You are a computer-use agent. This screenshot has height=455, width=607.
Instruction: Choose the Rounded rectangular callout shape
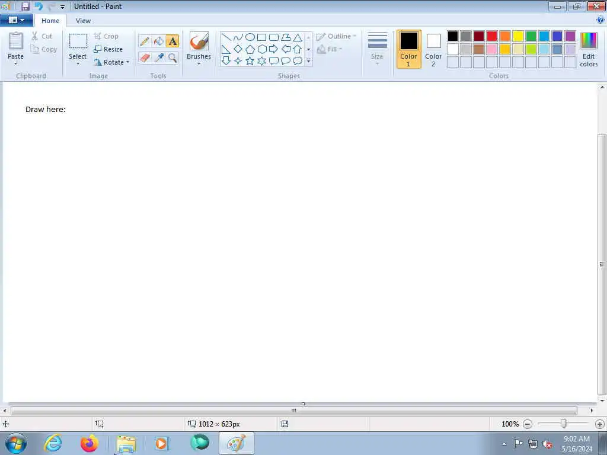[x=274, y=61]
